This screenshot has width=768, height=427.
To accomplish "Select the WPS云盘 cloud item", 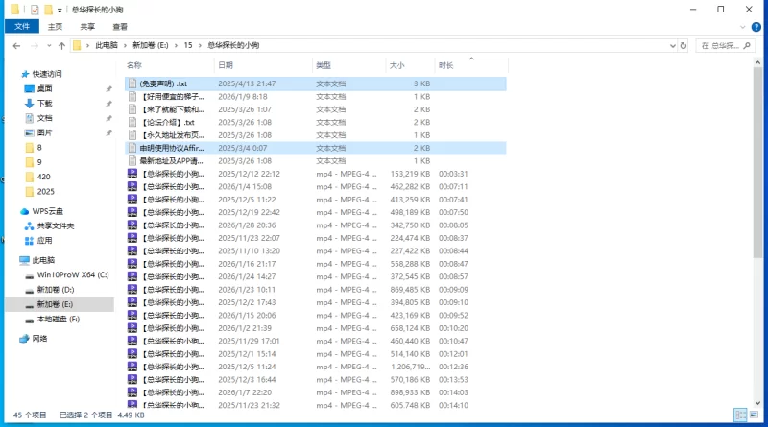I will click(x=48, y=211).
